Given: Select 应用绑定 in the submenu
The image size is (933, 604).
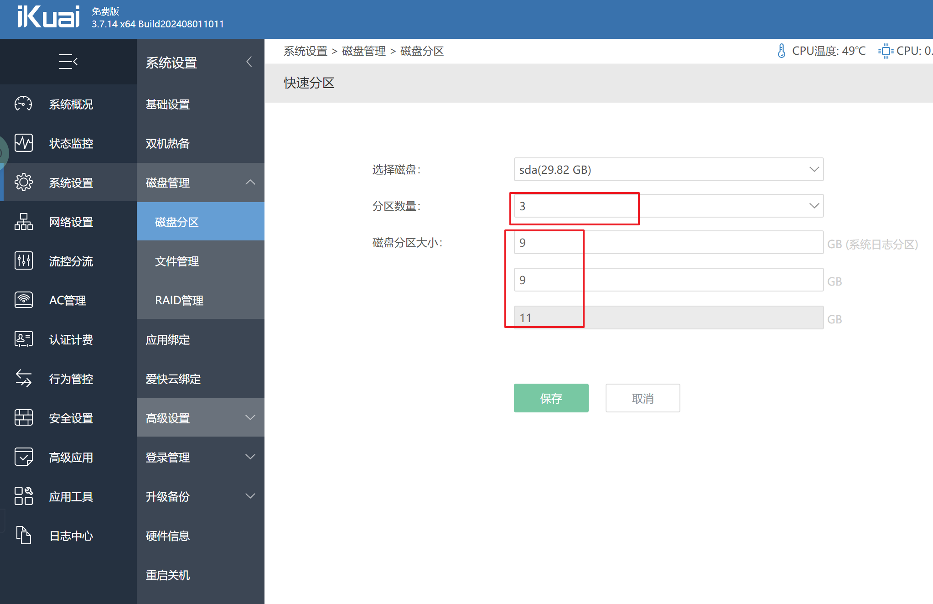Looking at the screenshot, I should click(201, 340).
